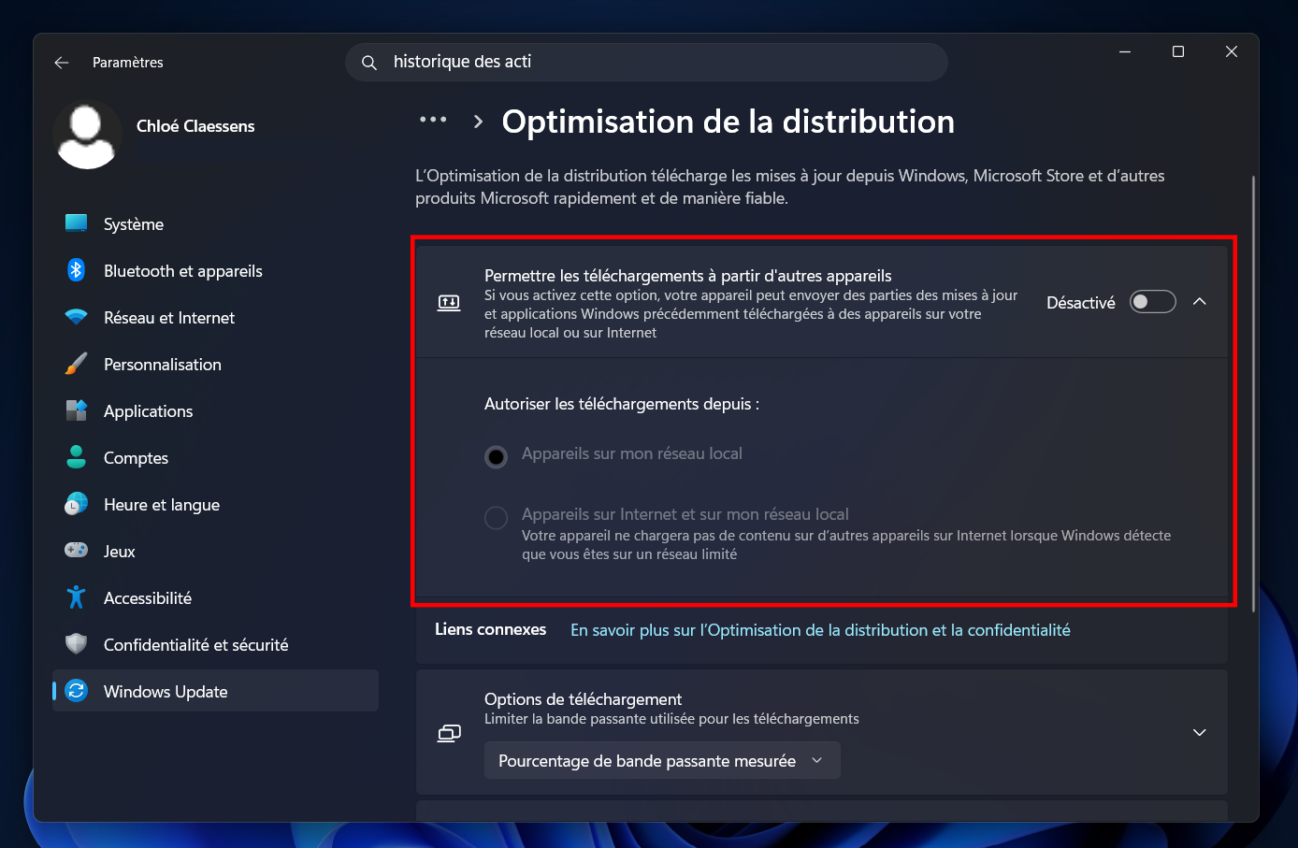
Task: Select the Réseau et Internet wifi icon
Action: tap(77, 317)
